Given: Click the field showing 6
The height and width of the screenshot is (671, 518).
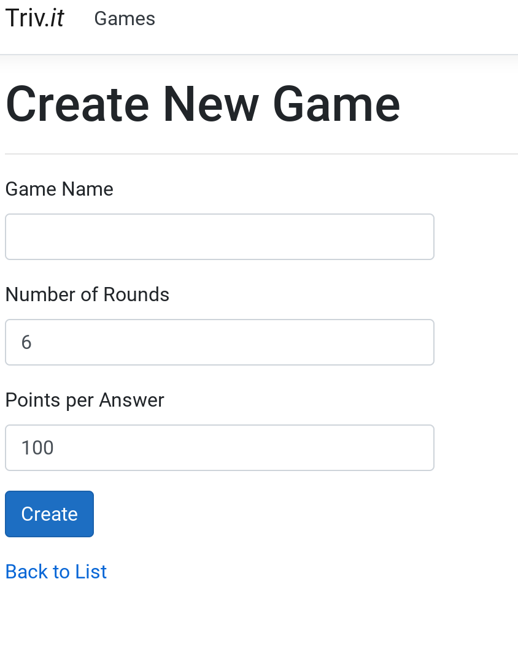Looking at the screenshot, I should click(x=220, y=342).
